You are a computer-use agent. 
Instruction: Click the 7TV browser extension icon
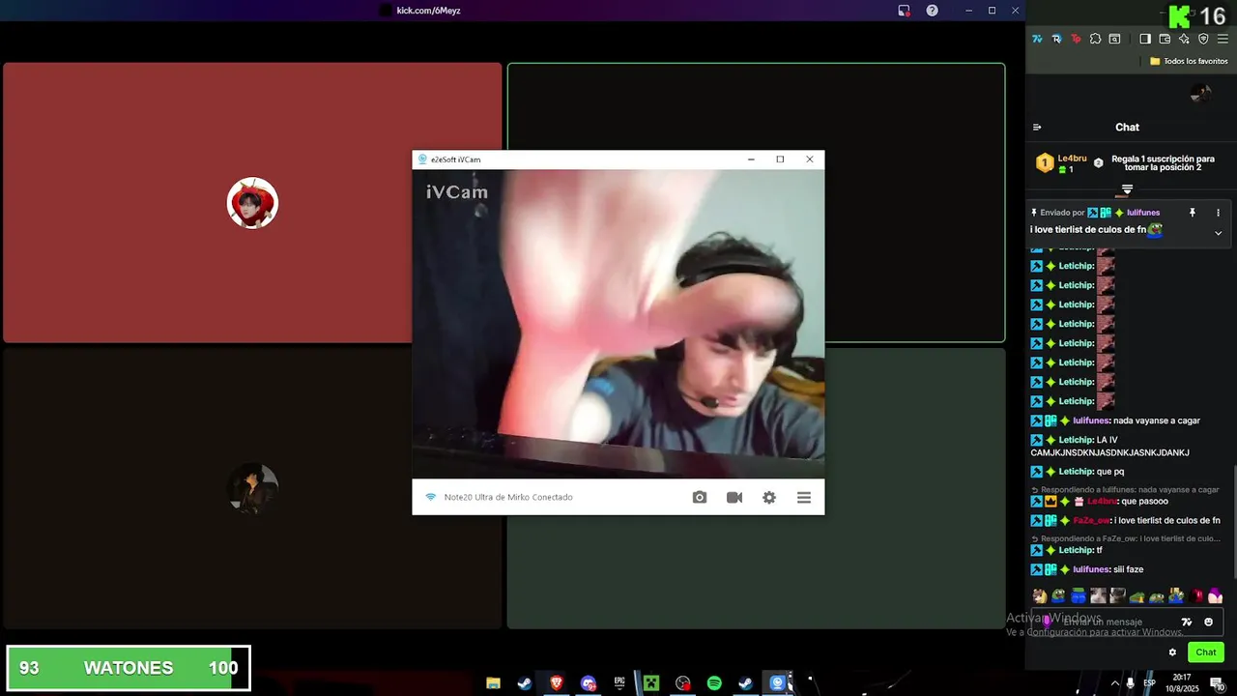tap(1037, 39)
